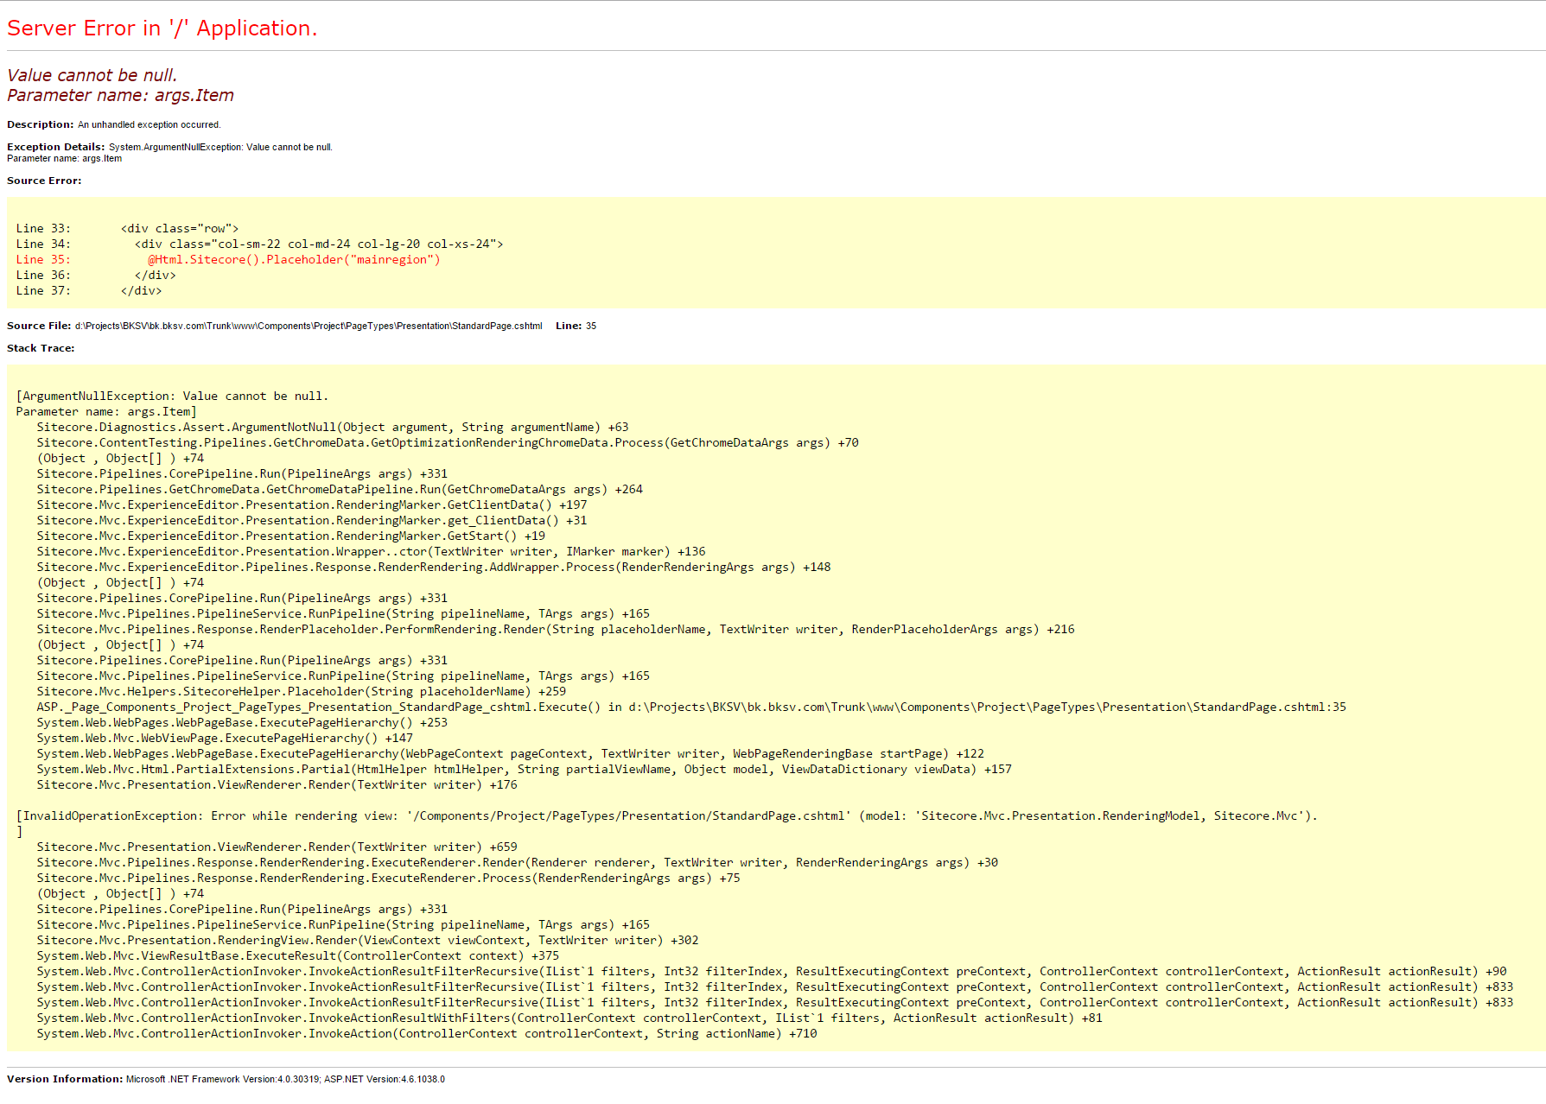1546x1104 pixels.
Task: Click the 'Parameter name: args.Item' subtitle
Action: (x=119, y=95)
